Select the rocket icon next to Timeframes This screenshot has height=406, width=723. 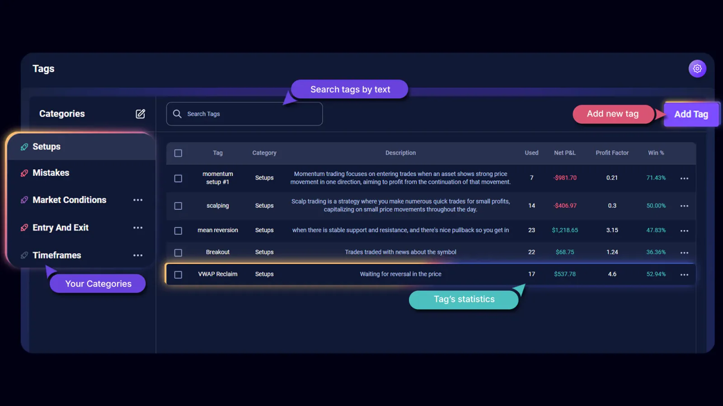[x=24, y=255]
